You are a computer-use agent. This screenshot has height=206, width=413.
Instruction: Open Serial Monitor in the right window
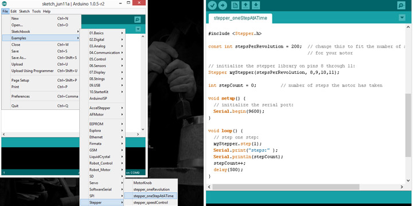tap(401, 5)
